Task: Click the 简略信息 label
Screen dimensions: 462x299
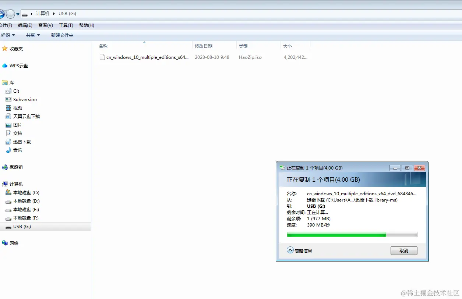Action: [303, 251]
